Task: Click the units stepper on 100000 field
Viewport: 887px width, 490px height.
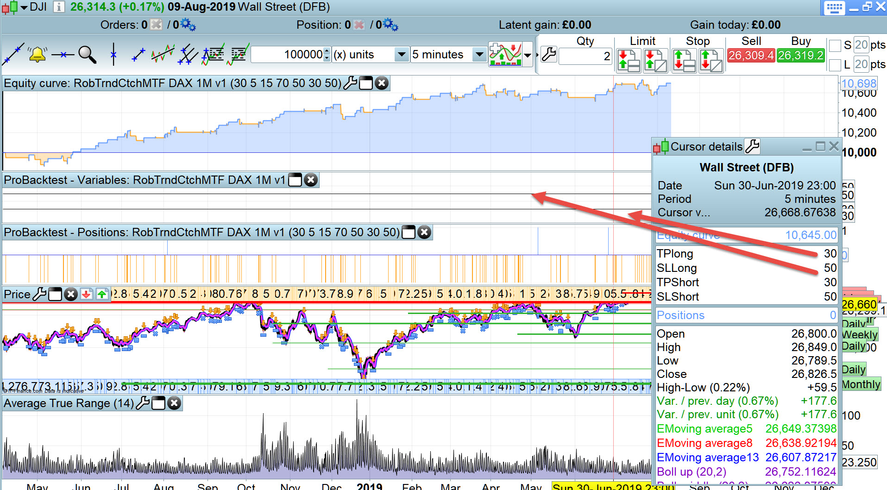Action: point(327,55)
